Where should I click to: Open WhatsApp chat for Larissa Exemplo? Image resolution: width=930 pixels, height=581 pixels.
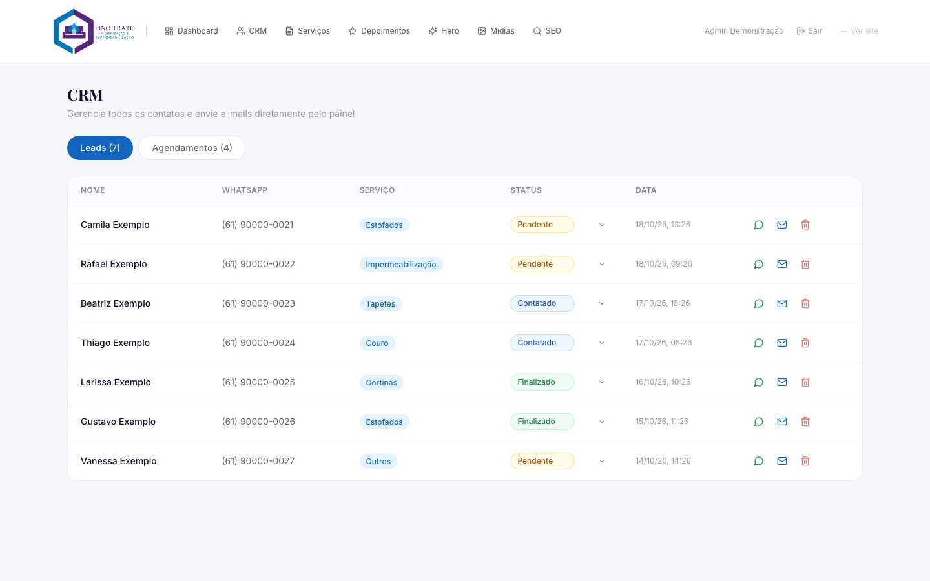(759, 382)
